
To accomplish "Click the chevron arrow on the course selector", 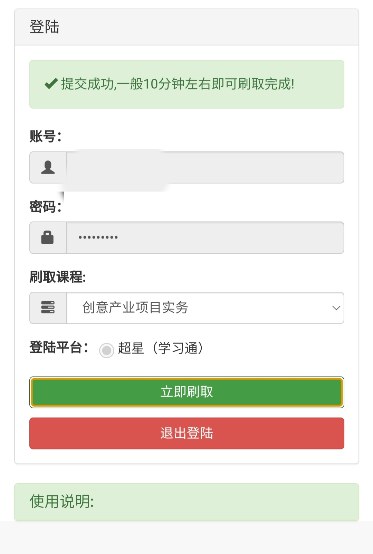I will click(x=336, y=308).
